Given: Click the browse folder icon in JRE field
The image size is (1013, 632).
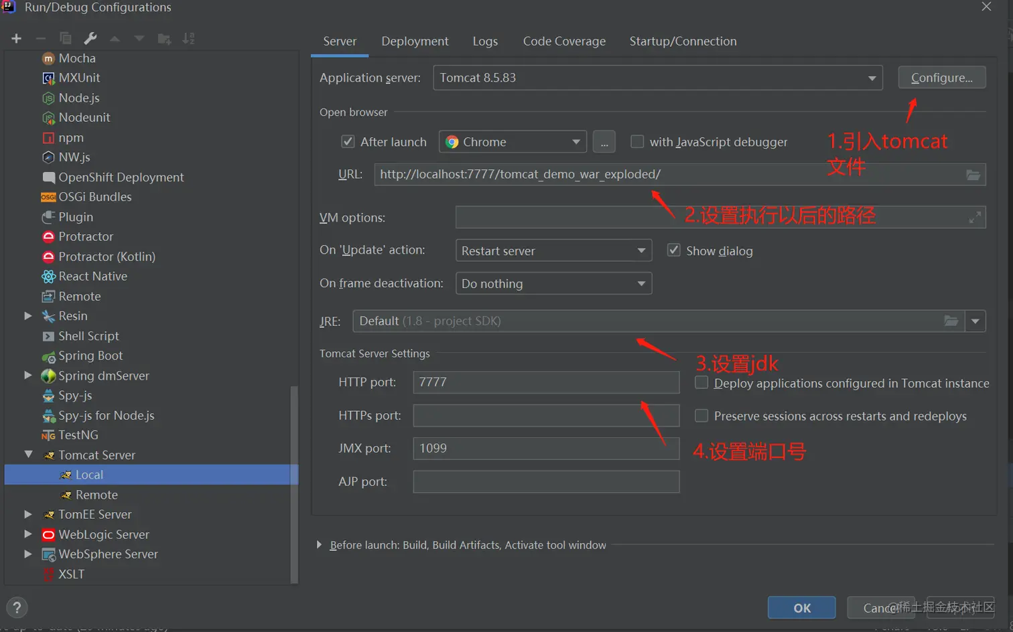Looking at the screenshot, I should pos(951,321).
